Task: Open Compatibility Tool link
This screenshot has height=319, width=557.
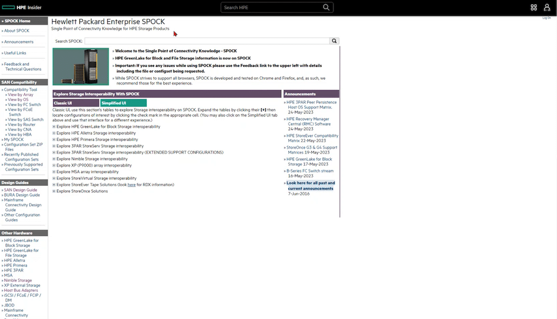Action: point(20,90)
